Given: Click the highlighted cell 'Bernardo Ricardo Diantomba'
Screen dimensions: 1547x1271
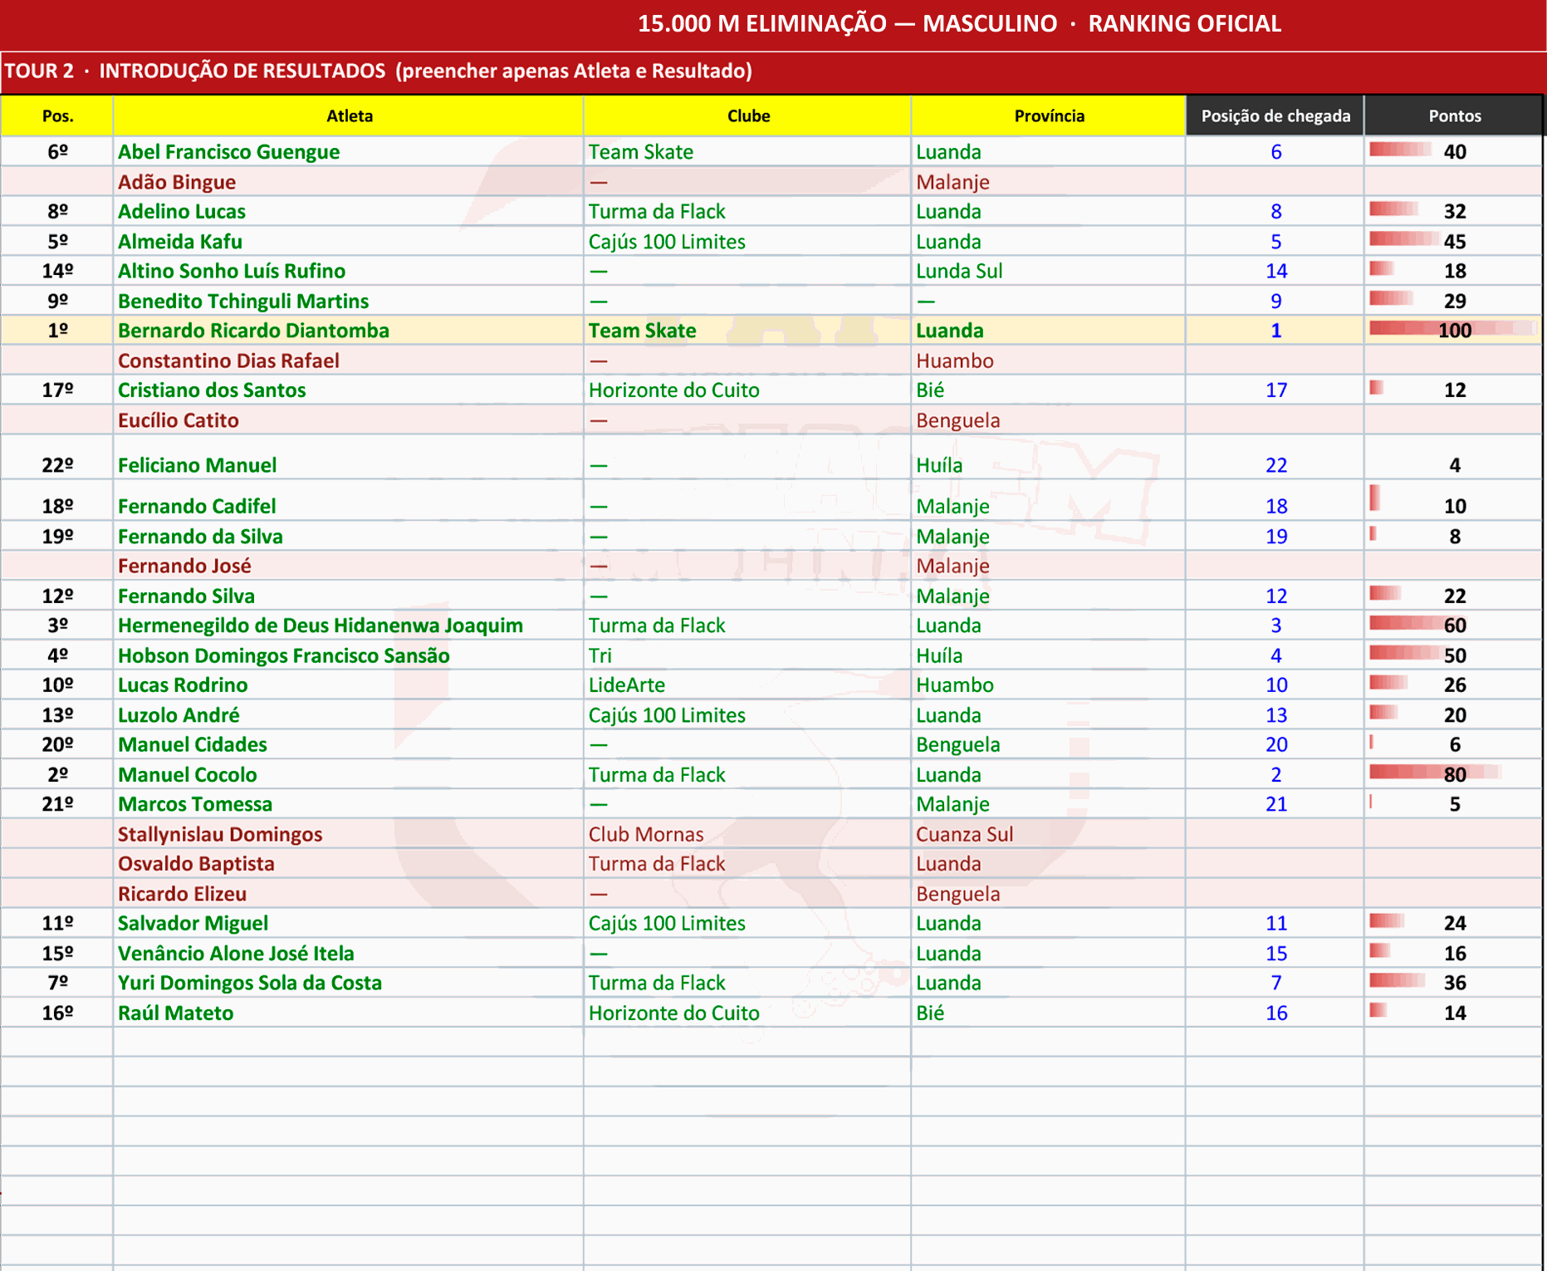Looking at the screenshot, I should point(349,330).
